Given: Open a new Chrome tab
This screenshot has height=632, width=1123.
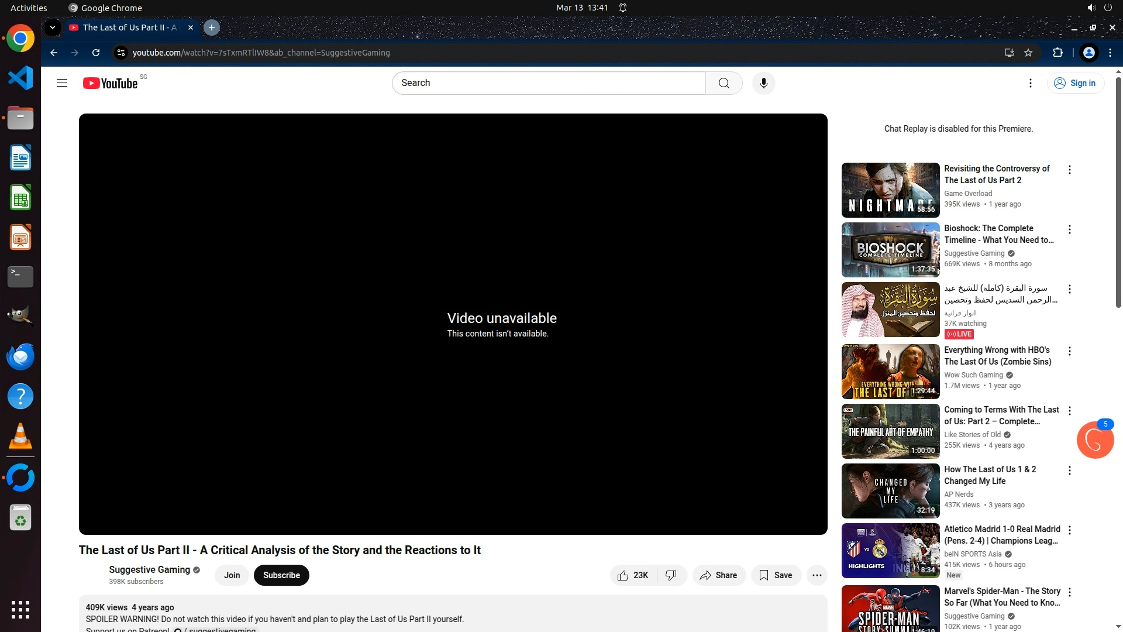Looking at the screenshot, I should [x=212, y=28].
